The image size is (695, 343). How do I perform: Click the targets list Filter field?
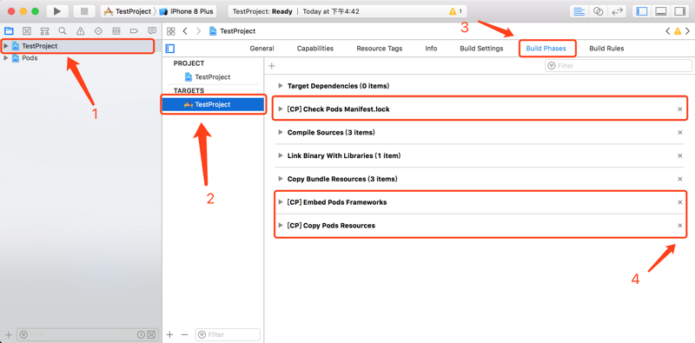pyautogui.click(x=228, y=334)
